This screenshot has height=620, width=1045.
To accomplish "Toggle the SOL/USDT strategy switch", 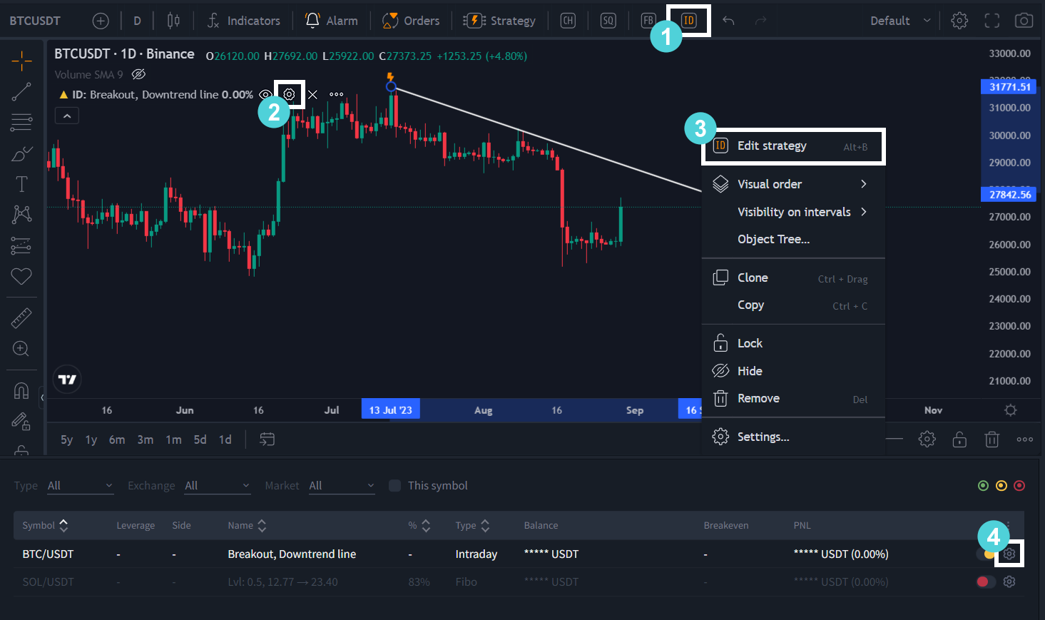I will [x=986, y=581].
